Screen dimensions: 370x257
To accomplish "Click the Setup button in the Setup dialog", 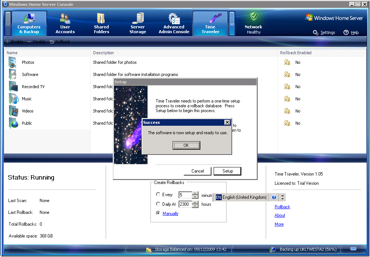I will click(227, 171).
